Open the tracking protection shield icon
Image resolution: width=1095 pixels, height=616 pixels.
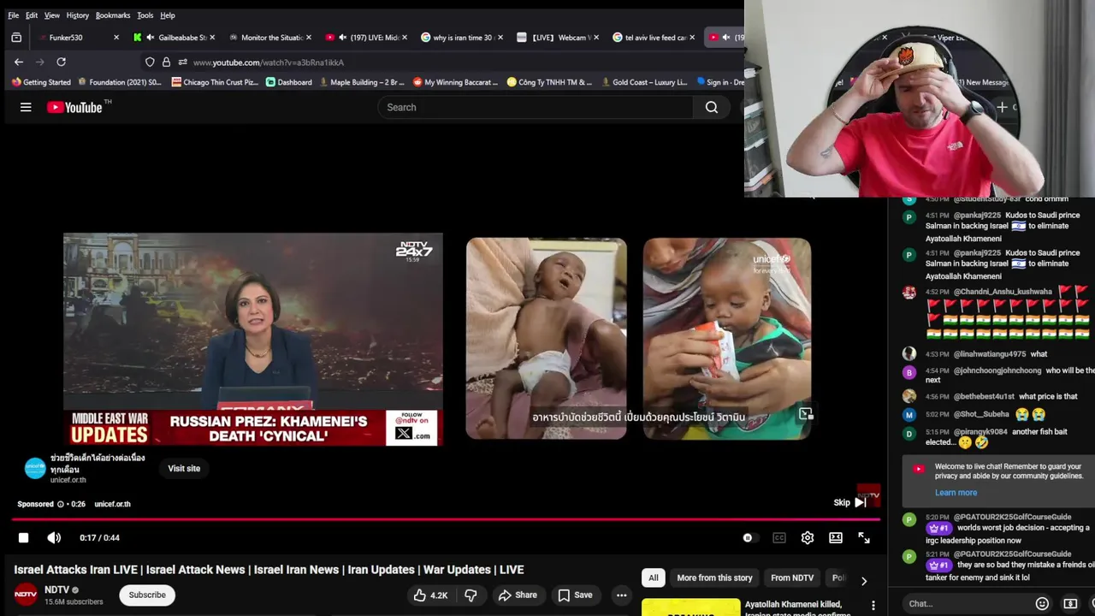[x=150, y=62]
